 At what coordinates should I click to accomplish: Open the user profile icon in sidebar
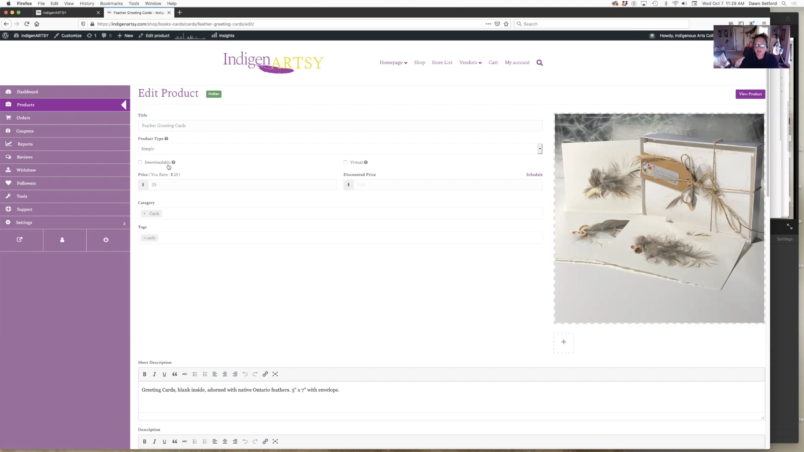62,240
